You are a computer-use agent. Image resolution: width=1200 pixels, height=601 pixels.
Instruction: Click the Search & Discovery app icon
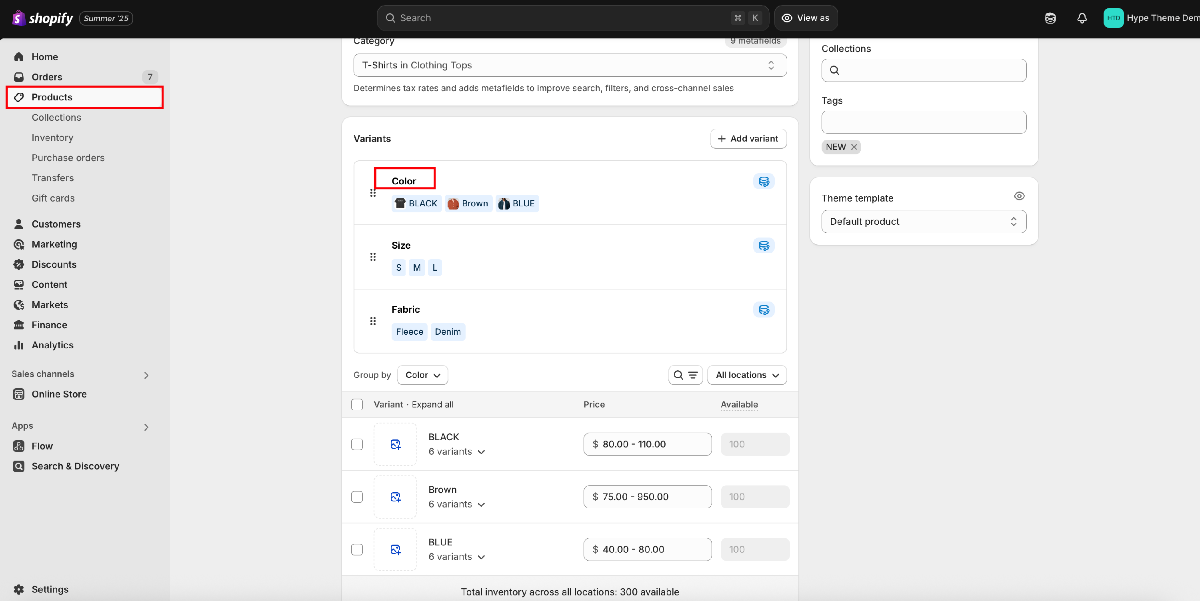click(19, 466)
